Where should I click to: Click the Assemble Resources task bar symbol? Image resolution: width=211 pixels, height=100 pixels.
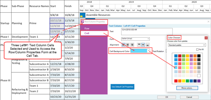[83, 15]
